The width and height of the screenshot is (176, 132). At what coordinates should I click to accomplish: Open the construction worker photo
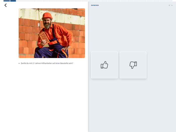[x=52, y=33]
